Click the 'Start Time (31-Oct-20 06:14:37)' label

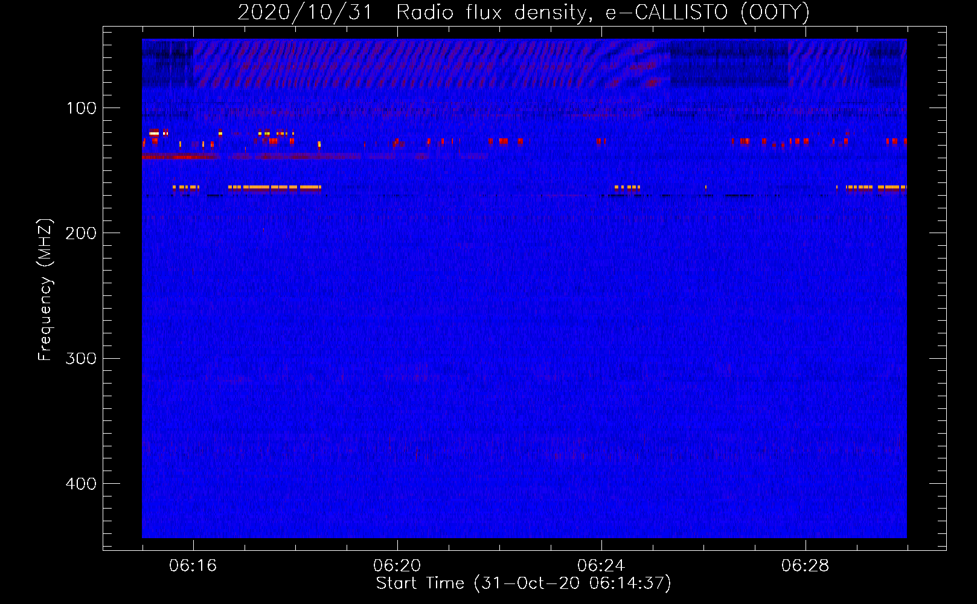click(x=524, y=583)
